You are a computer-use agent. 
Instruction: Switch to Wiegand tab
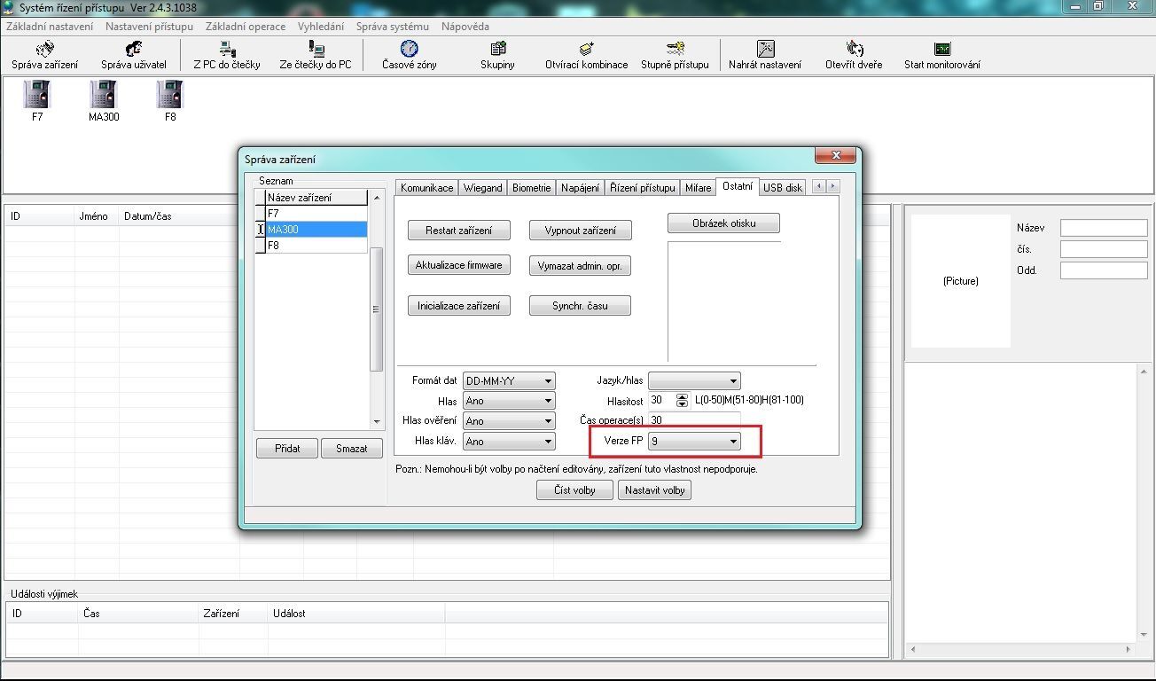483,188
